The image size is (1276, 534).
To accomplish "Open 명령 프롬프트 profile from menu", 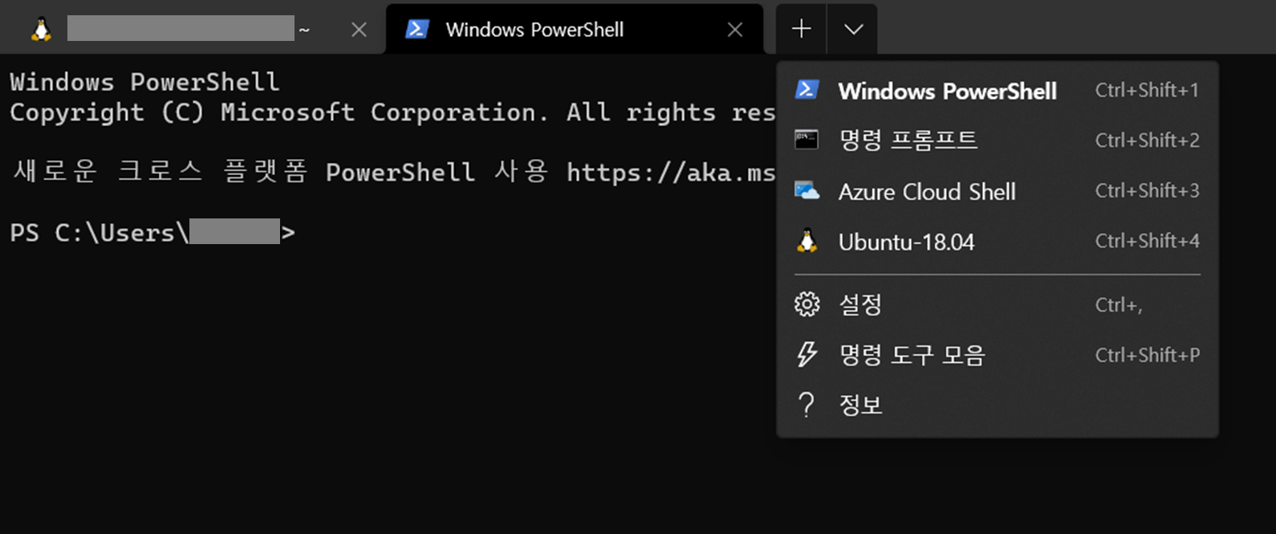I will (998, 141).
